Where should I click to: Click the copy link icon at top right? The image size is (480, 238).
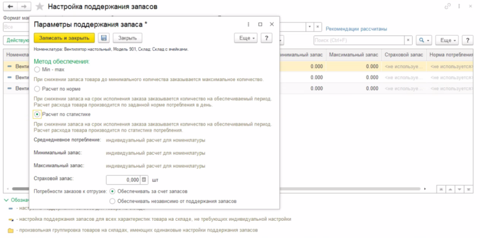click(448, 7)
